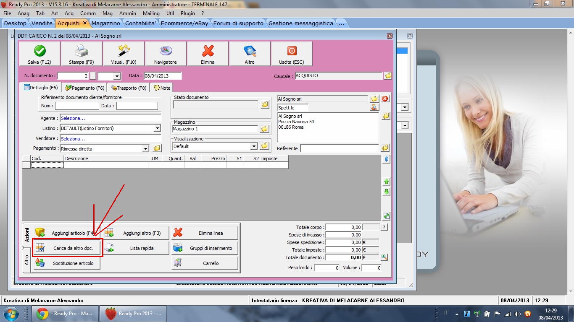Select vertical Altro side tab
This screenshot has width=574, height=322.
(x=26, y=260)
